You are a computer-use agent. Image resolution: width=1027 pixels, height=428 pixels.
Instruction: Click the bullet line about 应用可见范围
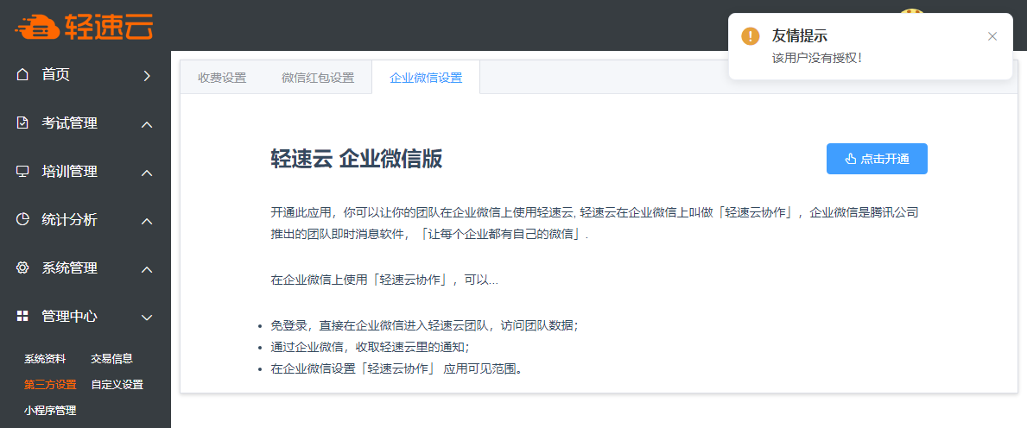pyautogui.click(x=397, y=368)
